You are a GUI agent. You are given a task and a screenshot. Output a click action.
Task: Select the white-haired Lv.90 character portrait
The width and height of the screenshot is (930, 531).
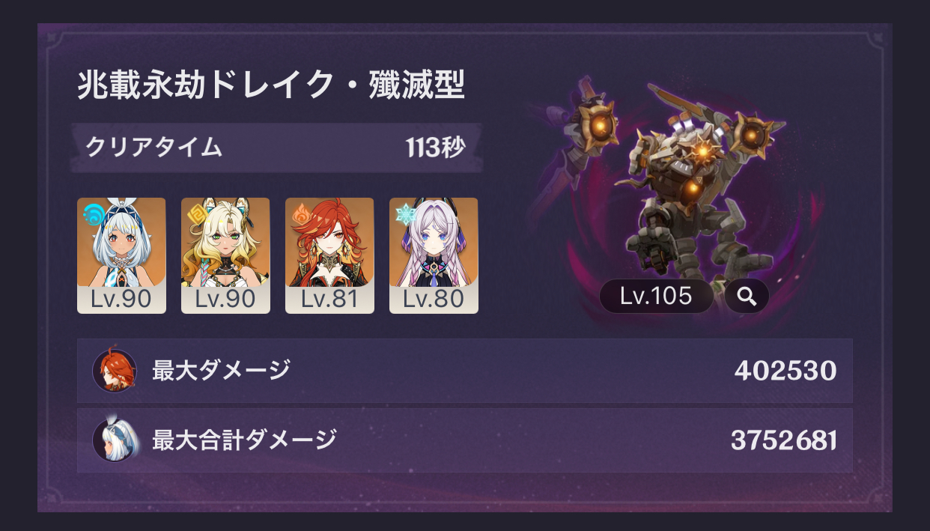(x=121, y=255)
